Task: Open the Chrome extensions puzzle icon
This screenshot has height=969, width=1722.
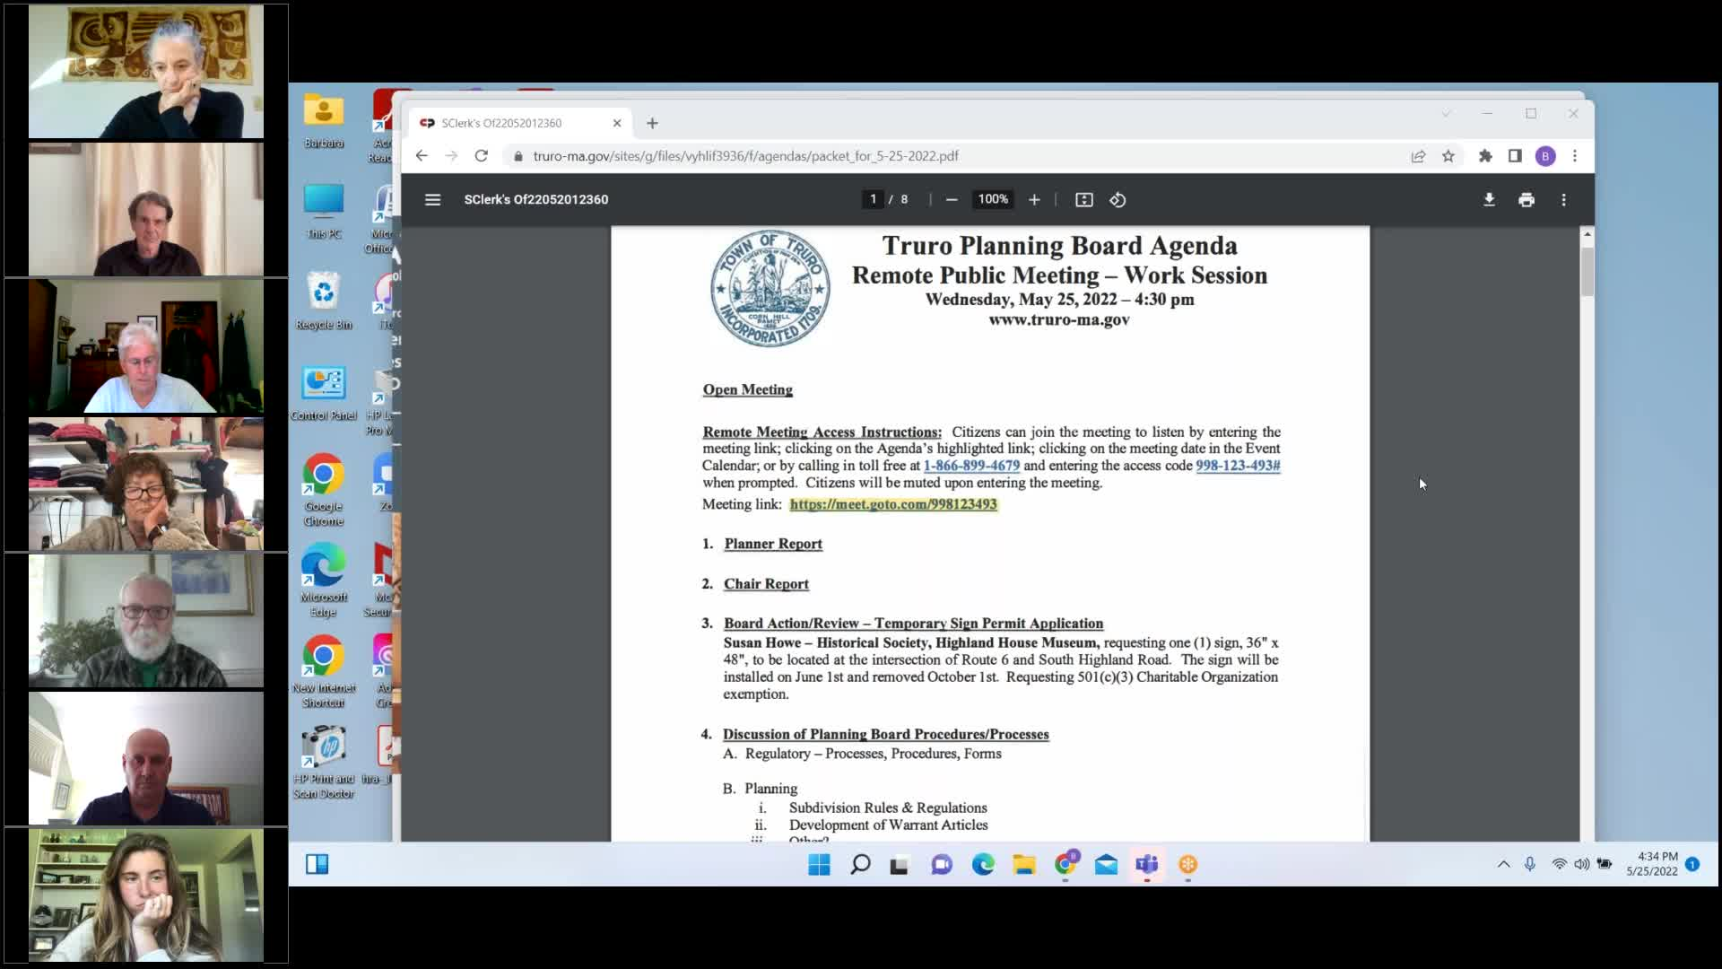Action: pos(1485,156)
